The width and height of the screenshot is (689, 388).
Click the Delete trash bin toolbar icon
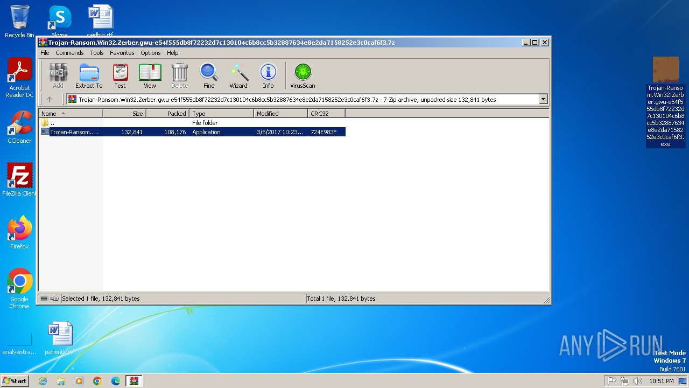(179, 75)
